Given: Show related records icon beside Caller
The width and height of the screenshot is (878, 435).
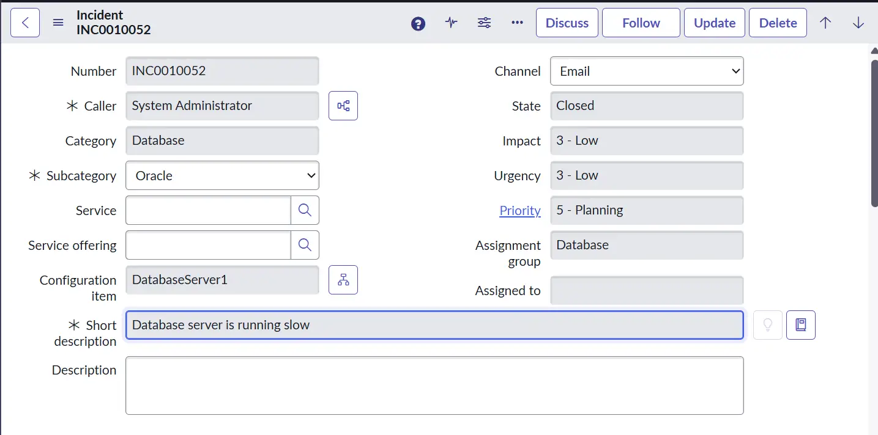Looking at the screenshot, I should click(343, 106).
